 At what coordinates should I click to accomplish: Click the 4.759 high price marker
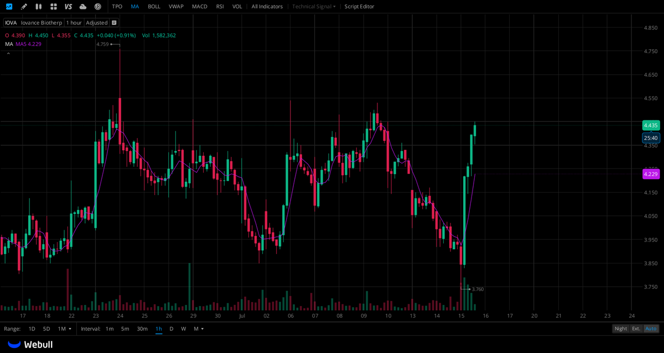pos(102,44)
